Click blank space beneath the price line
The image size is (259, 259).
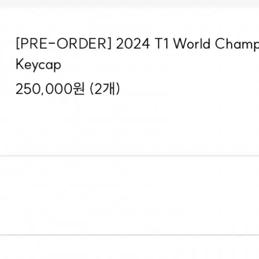129,125
